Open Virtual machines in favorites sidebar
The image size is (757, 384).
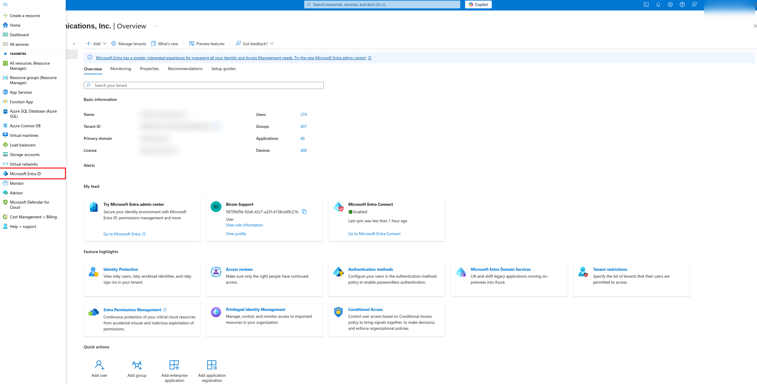(24, 135)
